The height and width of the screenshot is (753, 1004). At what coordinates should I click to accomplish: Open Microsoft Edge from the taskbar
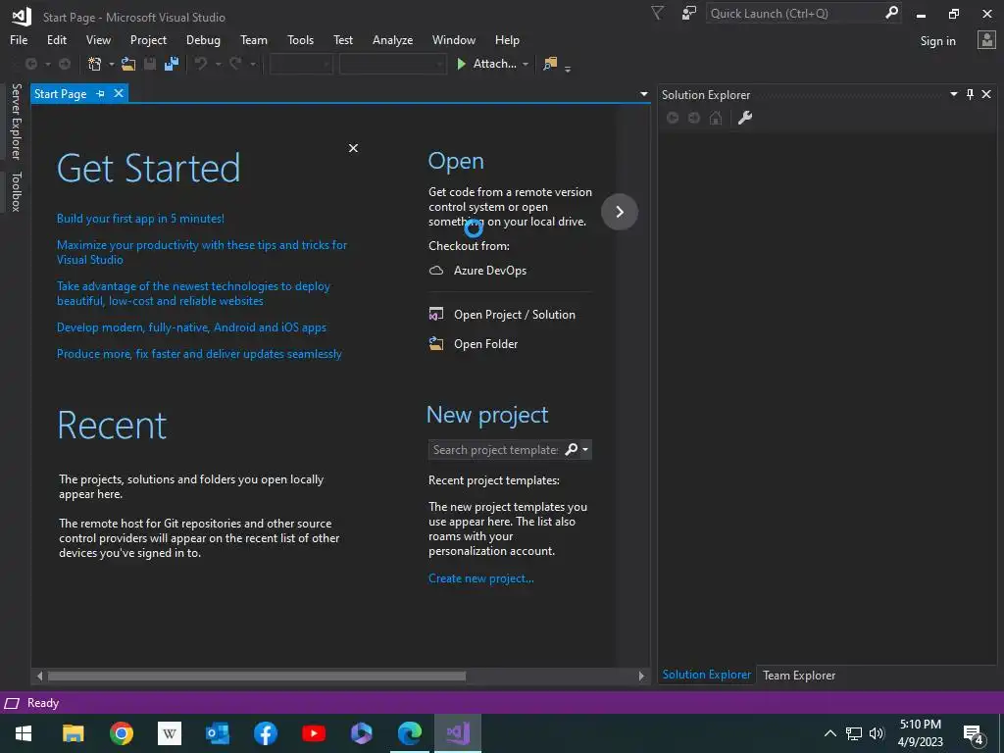coord(410,733)
